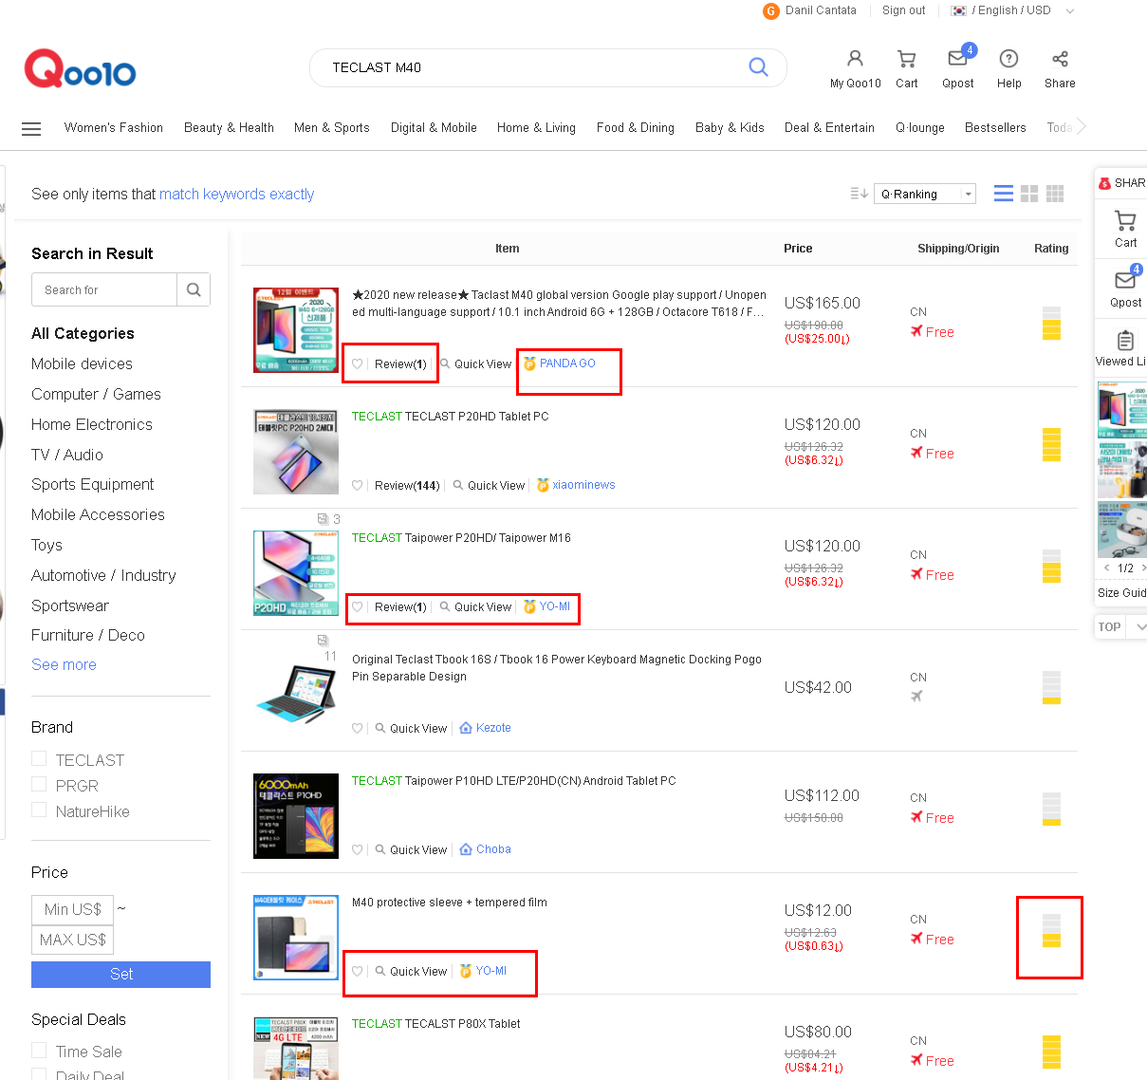Viewport: 1147px width, 1080px height.
Task: Click the Min US$ price field
Action: (72, 909)
